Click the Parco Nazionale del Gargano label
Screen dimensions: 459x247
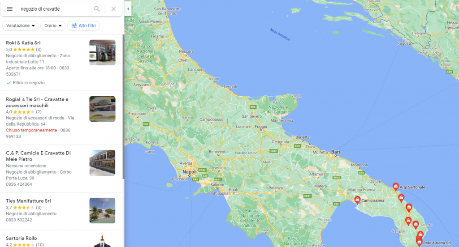(x=278, y=107)
